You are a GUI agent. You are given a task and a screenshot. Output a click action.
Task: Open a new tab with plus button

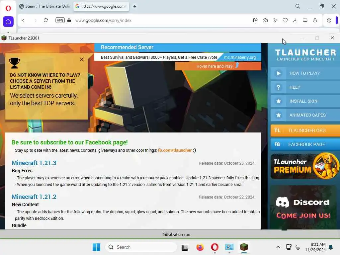click(135, 6)
